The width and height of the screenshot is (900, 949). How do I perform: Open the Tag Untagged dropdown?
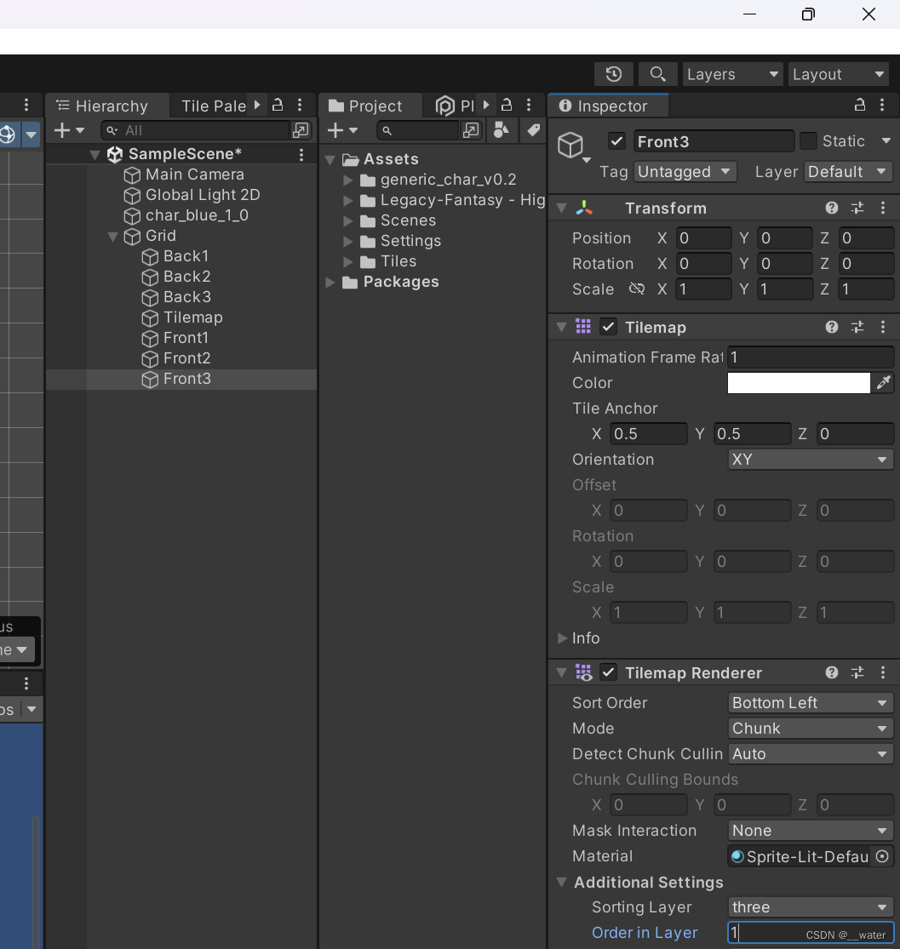tap(685, 172)
